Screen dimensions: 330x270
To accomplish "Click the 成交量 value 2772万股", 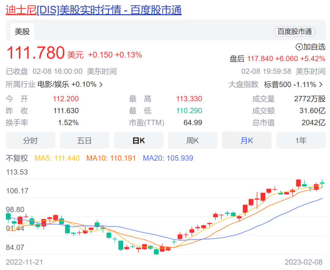I will [310, 99].
